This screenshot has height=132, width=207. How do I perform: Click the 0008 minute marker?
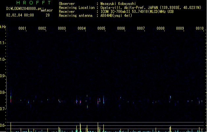pyautogui.click(x=161, y=28)
